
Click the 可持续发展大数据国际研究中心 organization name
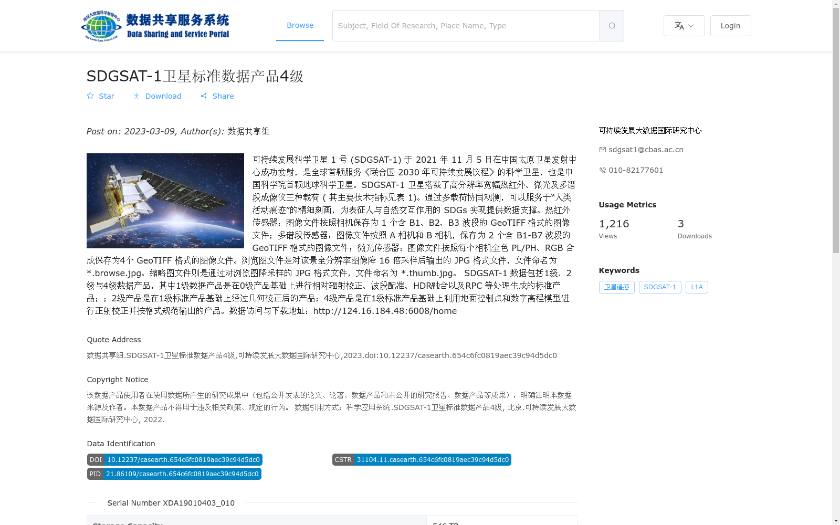coord(650,130)
